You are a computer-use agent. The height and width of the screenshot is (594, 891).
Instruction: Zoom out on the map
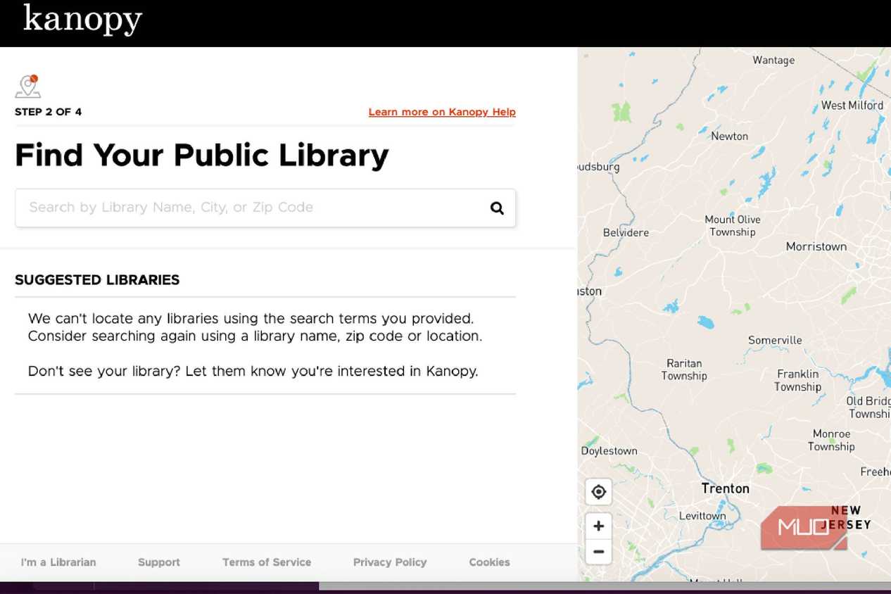coord(599,552)
